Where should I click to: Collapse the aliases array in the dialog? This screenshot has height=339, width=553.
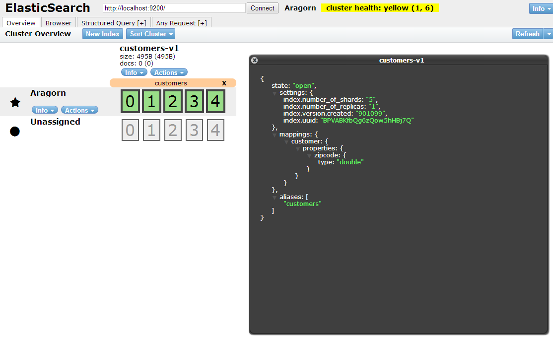tap(275, 197)
